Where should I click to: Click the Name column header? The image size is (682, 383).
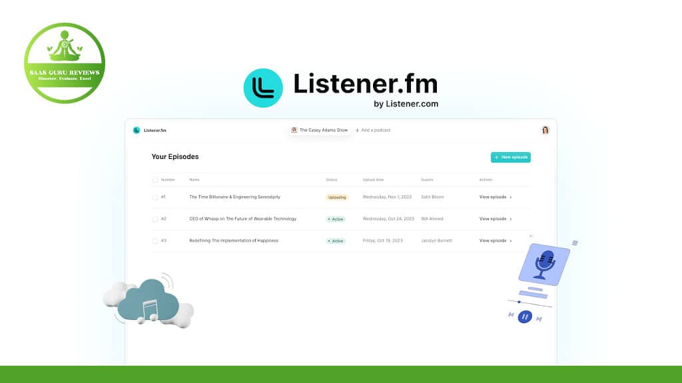point(194,180)
